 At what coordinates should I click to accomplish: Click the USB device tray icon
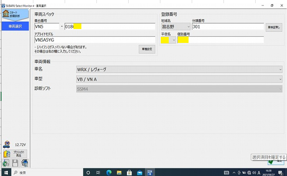coord(239,172)
